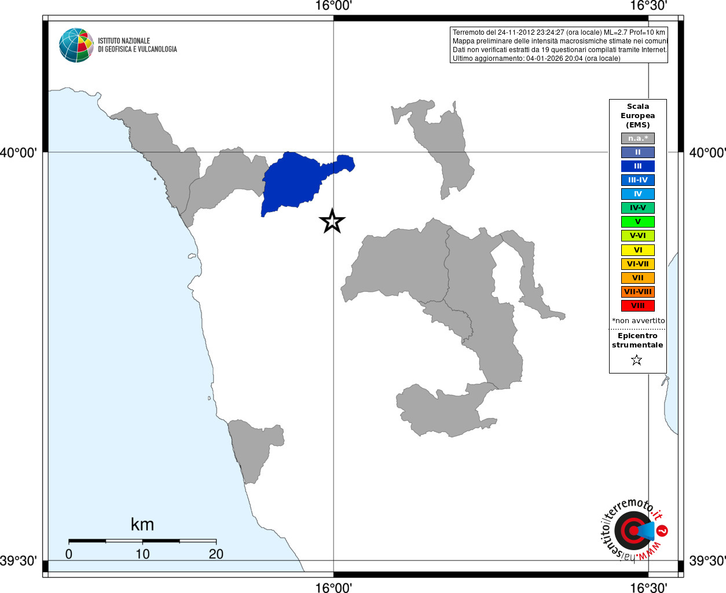The image size is (726, 593).
Task: Click the right 40°00' latitude label
Action: [707, 153]
